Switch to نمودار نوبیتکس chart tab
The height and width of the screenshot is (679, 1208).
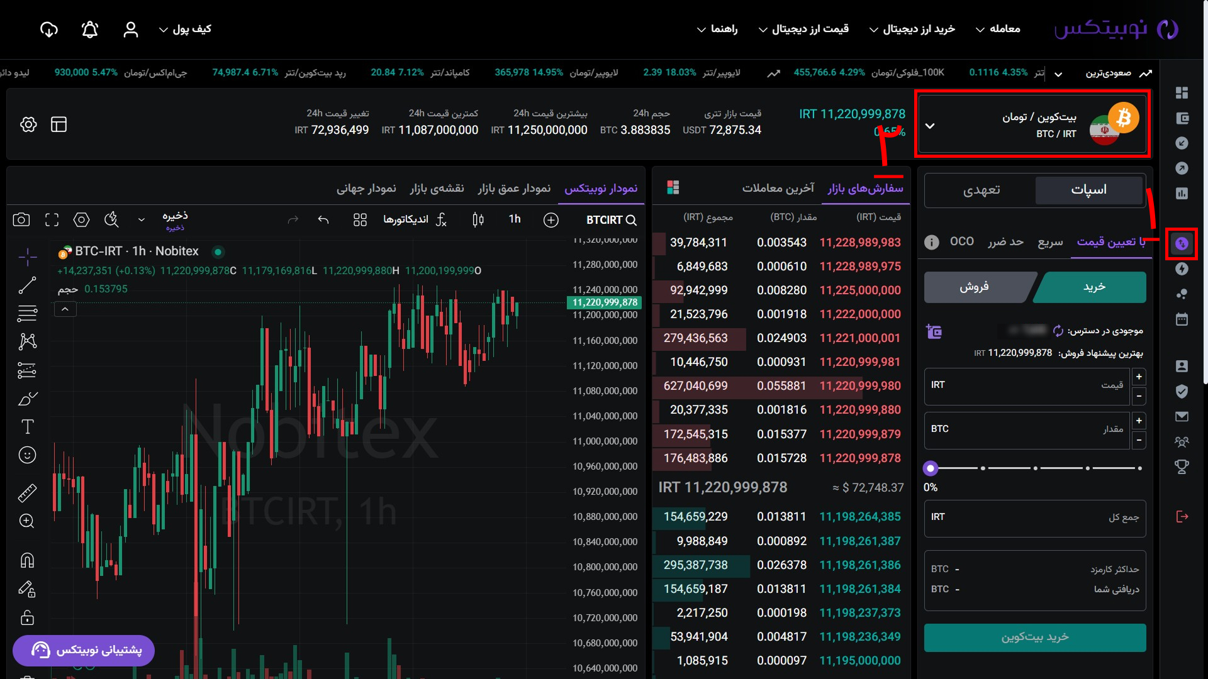[601, 188]
